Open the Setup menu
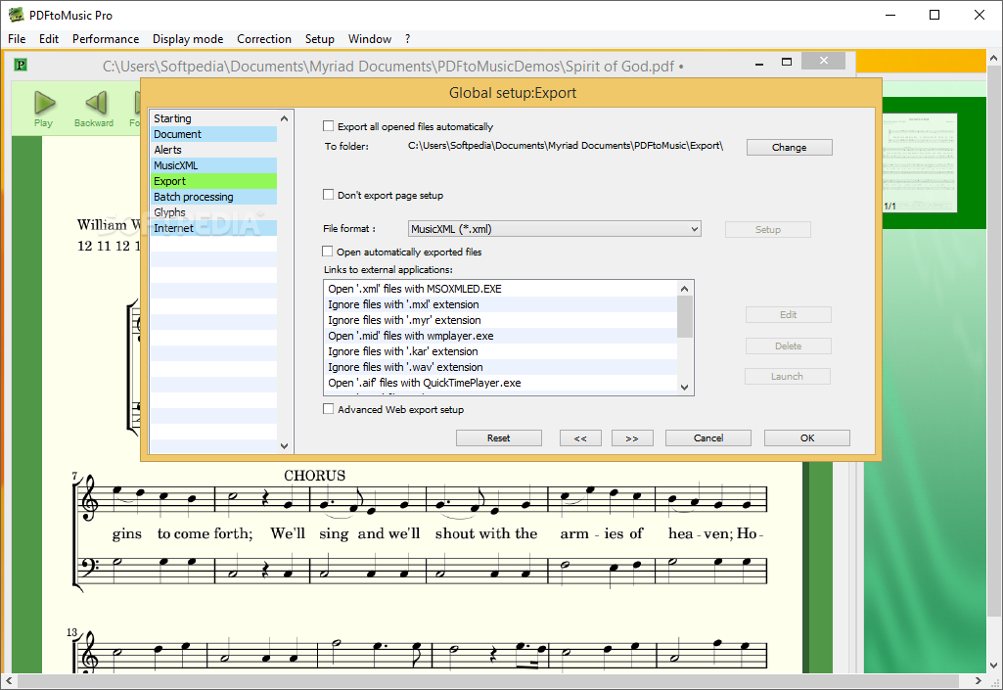The image size is (1003, 690). [320, 39]
